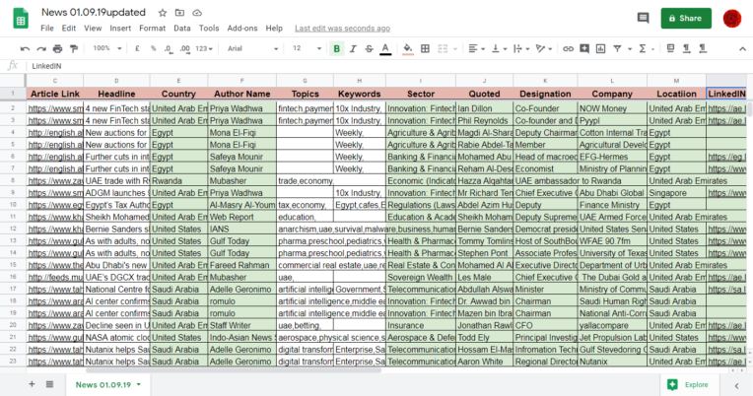Click the Add Sheet plus icon

[x=32, y=384]
